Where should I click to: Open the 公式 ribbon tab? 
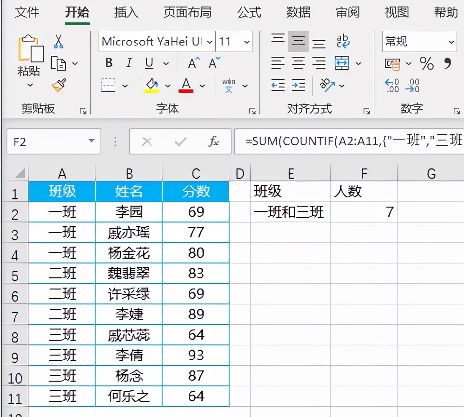249,12
